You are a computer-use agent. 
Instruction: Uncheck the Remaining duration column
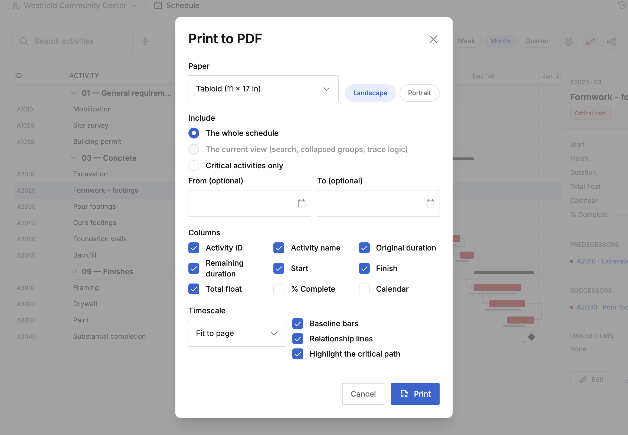[x=194, y=268]
